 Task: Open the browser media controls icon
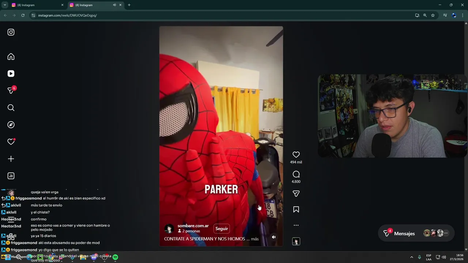[x=445, y=15]
